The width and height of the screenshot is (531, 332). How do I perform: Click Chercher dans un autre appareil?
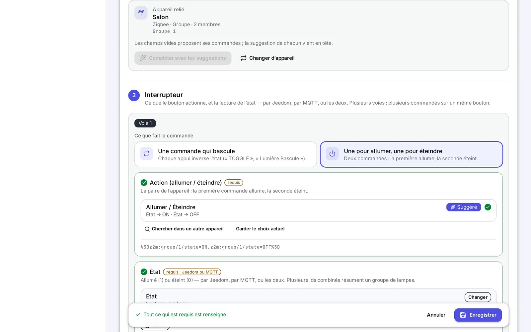[x=184, y=229]
